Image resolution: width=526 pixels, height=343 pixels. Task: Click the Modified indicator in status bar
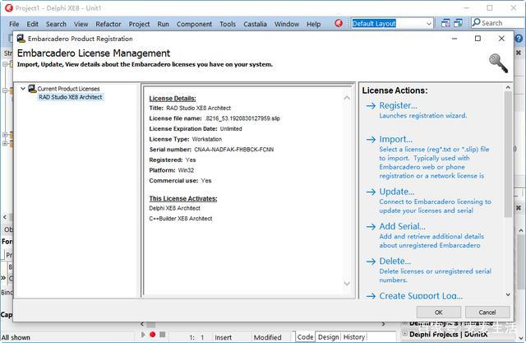[x=267, y=337]
